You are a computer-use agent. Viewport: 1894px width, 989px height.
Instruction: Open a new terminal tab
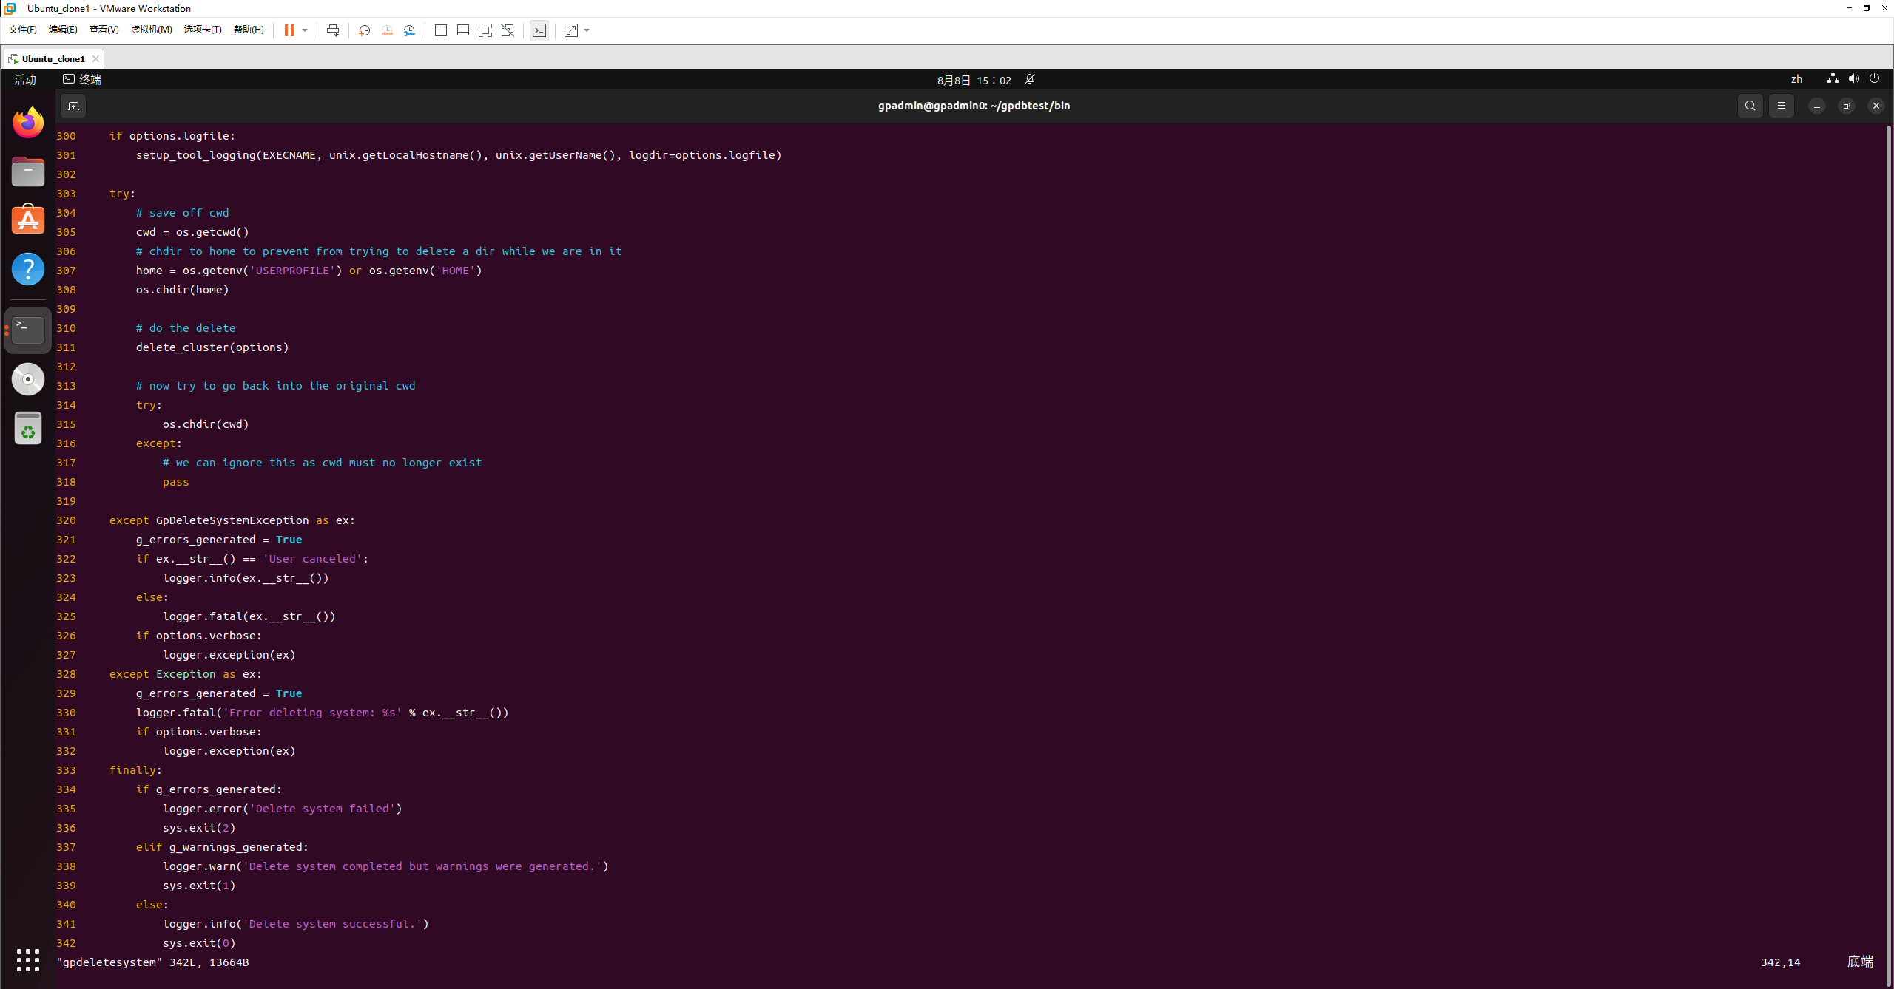click(73, 106)
